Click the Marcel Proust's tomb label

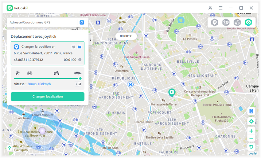(217, 105)
